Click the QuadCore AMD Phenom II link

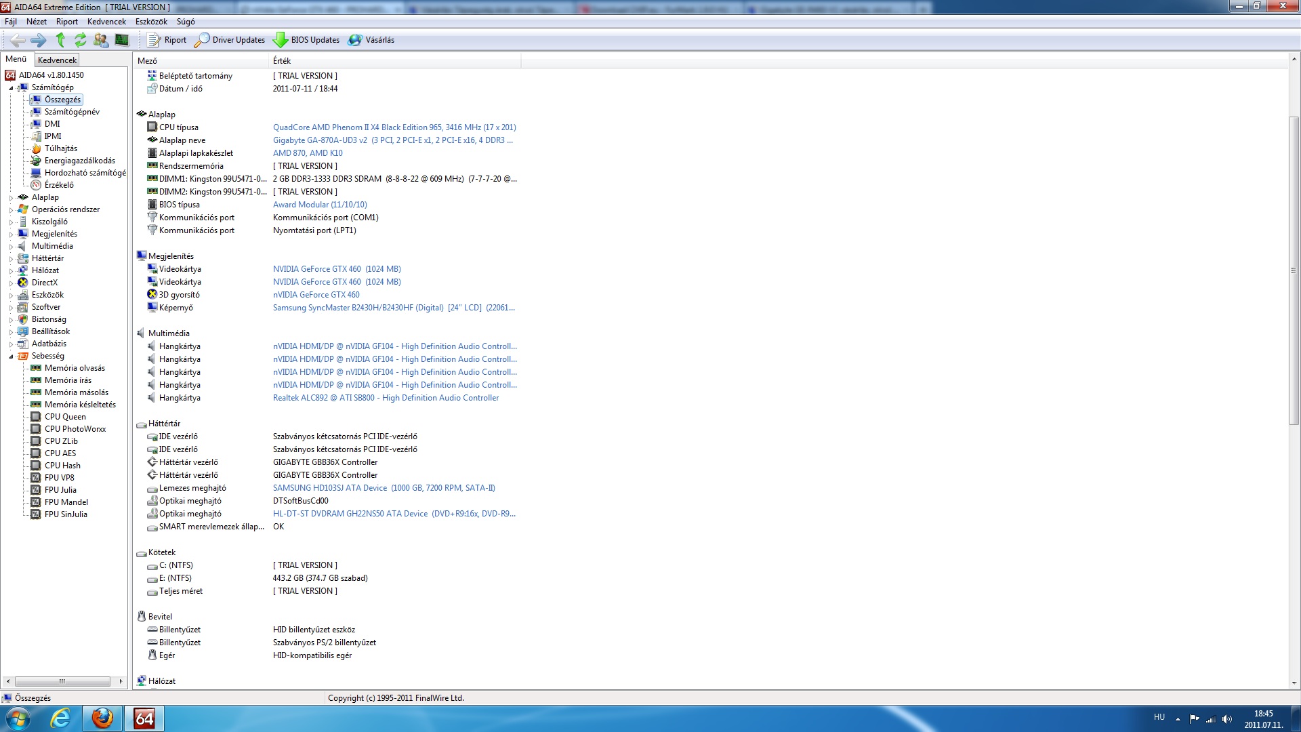[394, 127]
